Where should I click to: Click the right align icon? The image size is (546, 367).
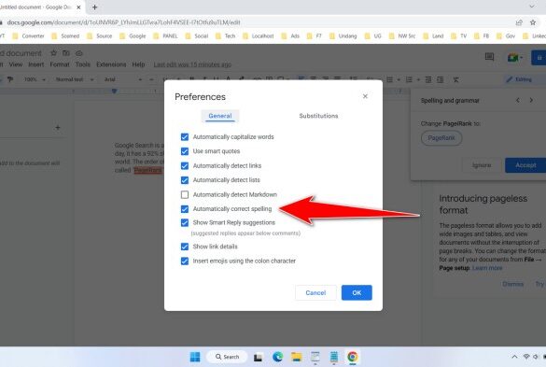325,79
